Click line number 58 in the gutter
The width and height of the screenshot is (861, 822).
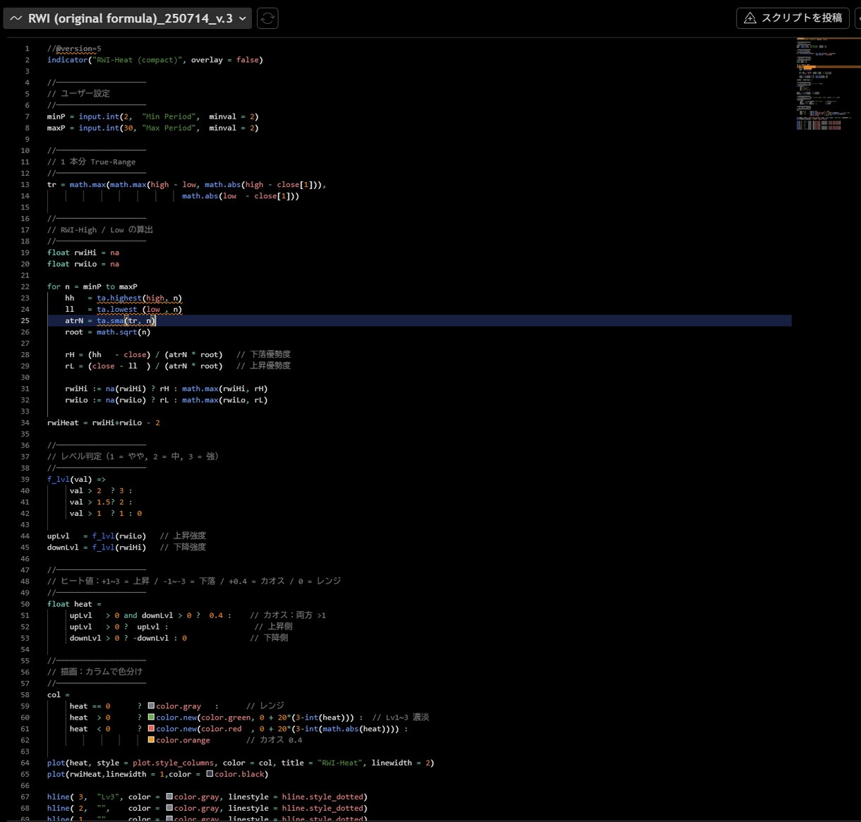(25, 694)
